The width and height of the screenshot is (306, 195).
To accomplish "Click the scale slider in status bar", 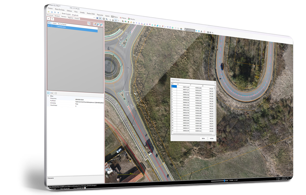I will [224, 181].
